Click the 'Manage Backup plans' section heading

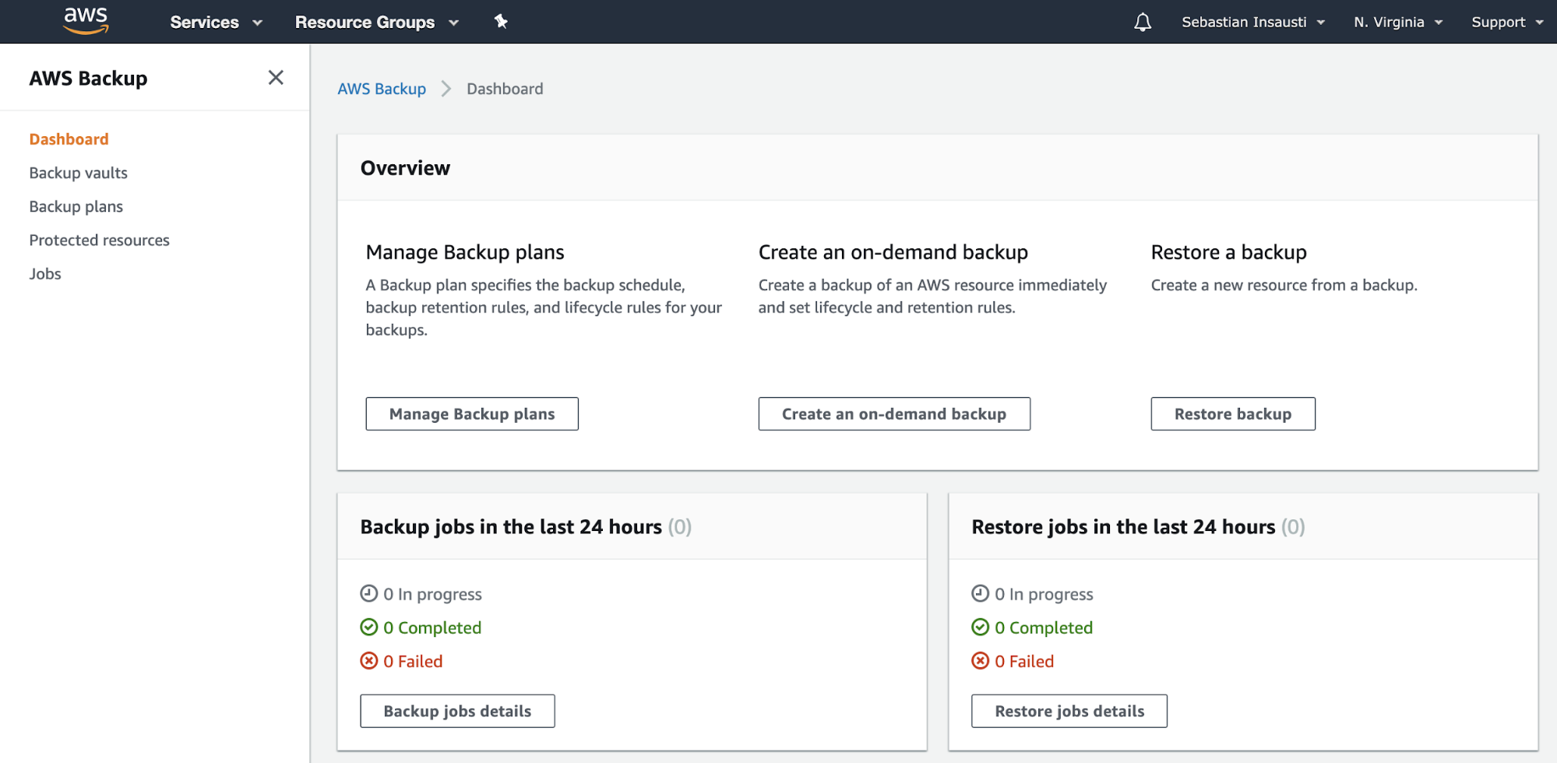point(465,252)
